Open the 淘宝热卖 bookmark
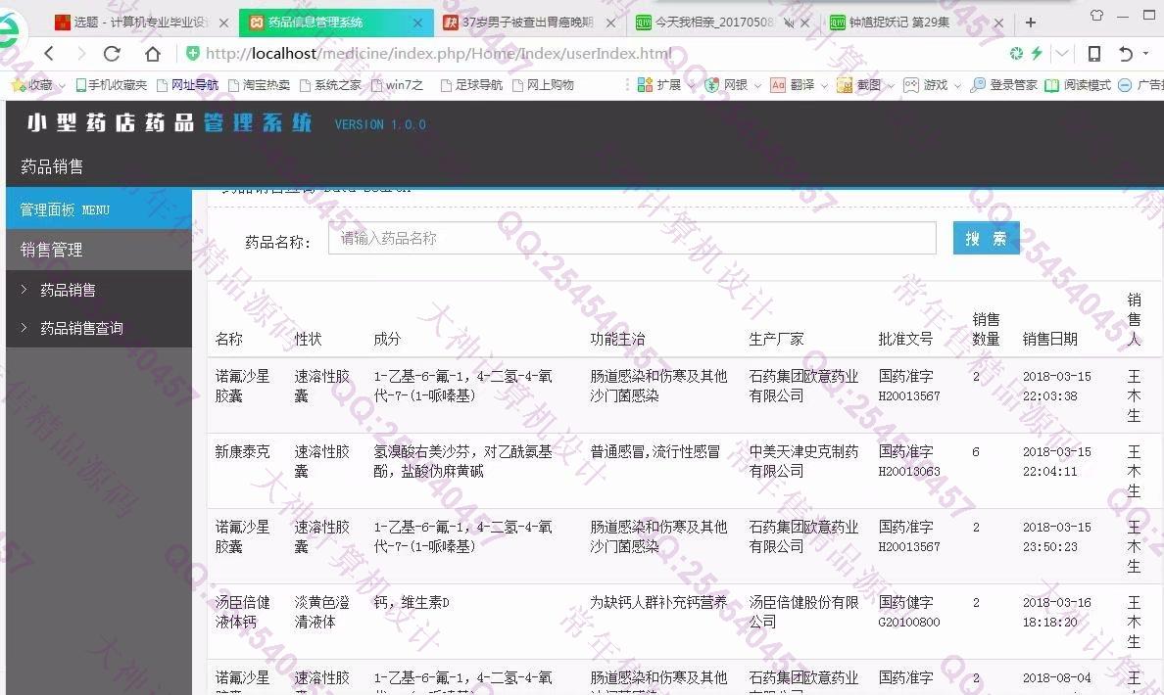This screenshot has height=695, width=1164. tap(259, 85)
